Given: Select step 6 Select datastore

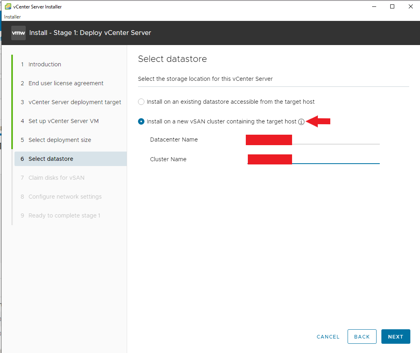Looking at the screenshot, I should coord(71,159).
